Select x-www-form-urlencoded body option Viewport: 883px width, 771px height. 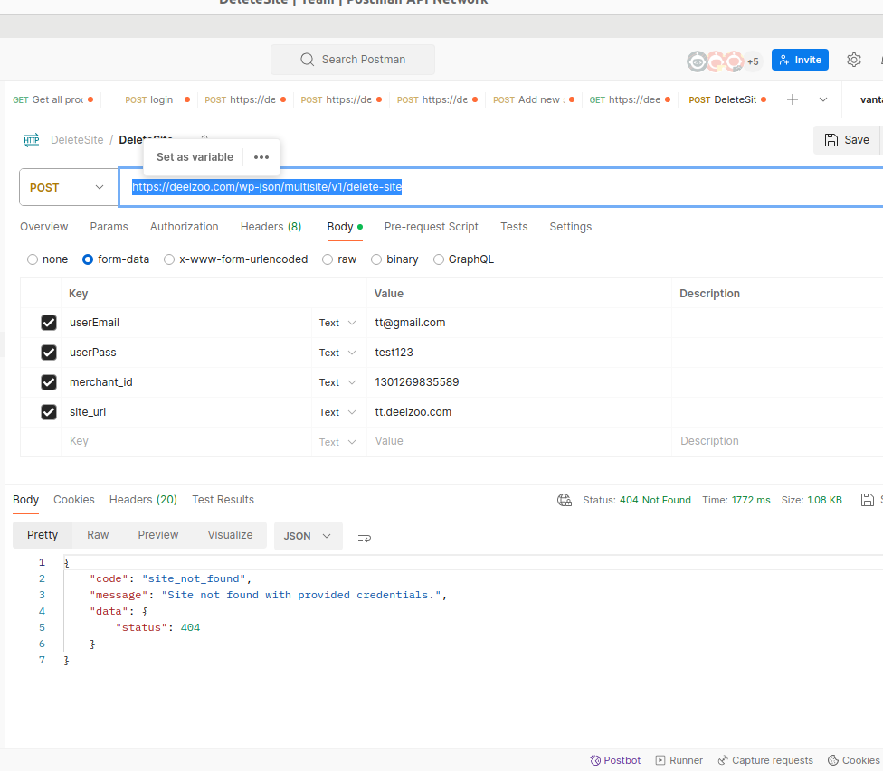[x=169, y=259]
